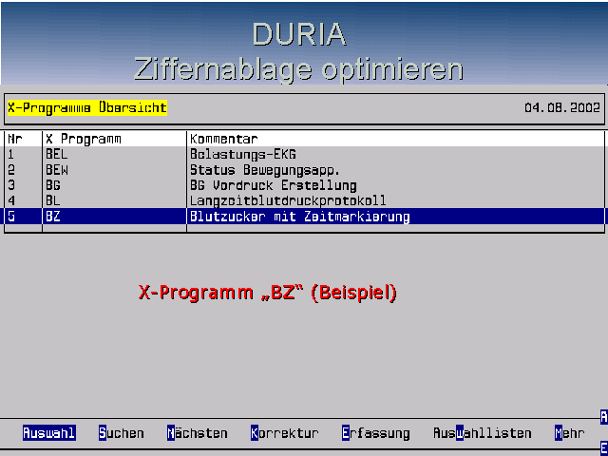Choose Suchen in the bottom menu
This screenshot has height=456, width=608.
[x=122, y=433]
